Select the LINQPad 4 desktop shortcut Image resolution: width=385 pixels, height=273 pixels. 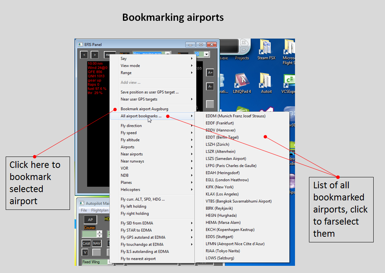(242, 84)
